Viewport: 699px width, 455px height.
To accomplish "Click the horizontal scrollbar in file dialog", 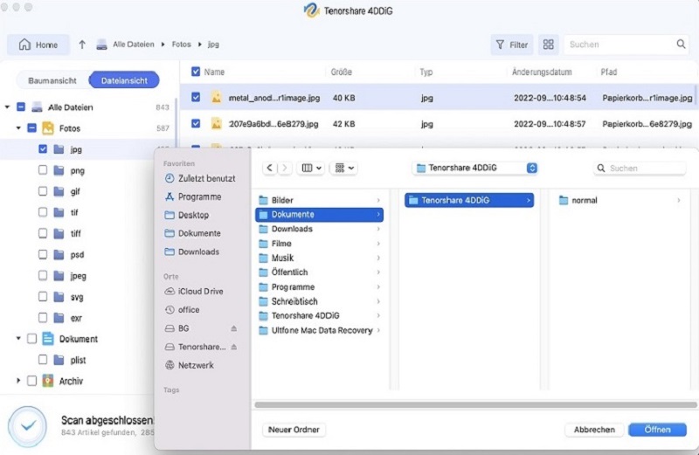I will point(472,404).
